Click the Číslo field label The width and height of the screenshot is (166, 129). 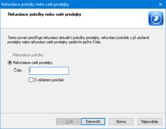point(18,70)
